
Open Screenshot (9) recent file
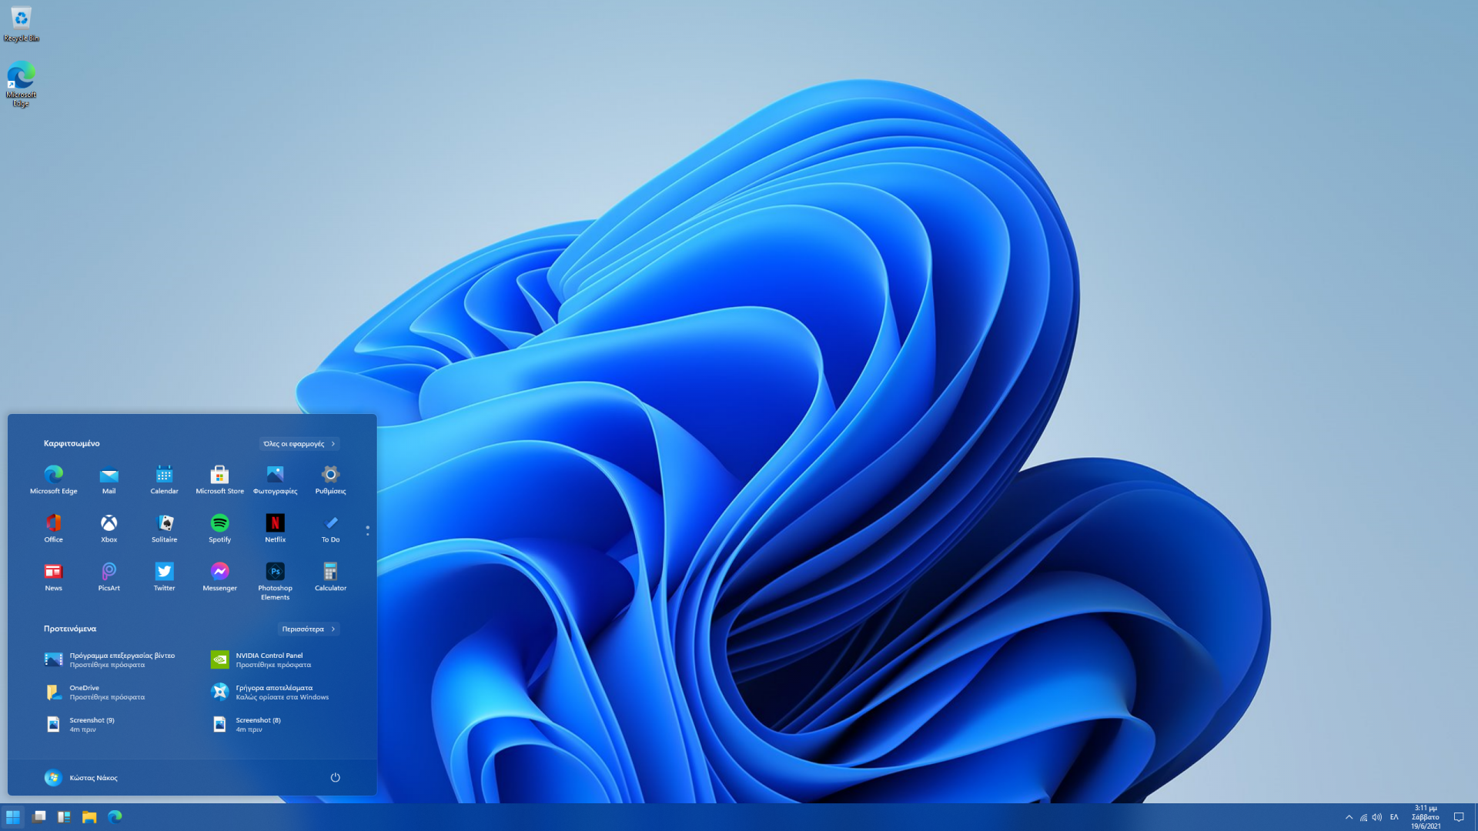coord(85,724)
